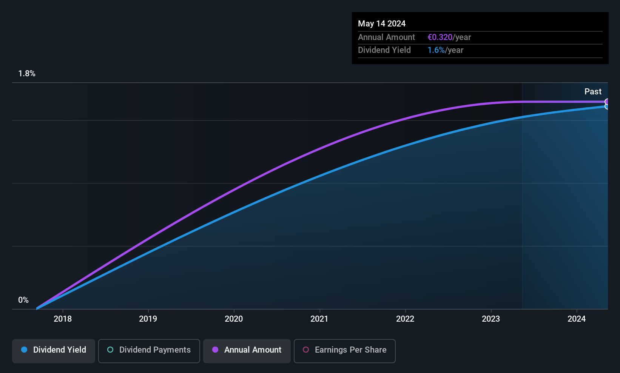Click the blue Dividend Yield endpoint marker
The width and height of the screenshot is (620, 373).
click(x=607, y=106)
